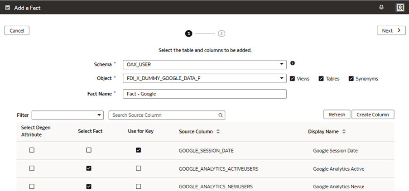Click the Fact Name input field
409x191 pixels.
click(205, 94)
